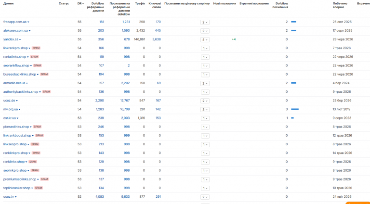Click the SPAM tag on pbnseolinks.shop
Image resolution: width=370 pixels, height=204 pixels.
[x=37, y=127]
